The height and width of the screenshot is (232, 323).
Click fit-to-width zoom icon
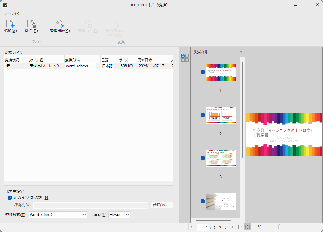pos(240,227)
